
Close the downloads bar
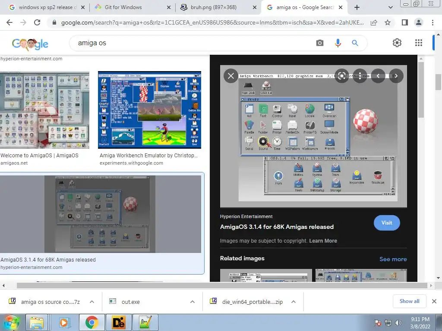coord(434,301)
